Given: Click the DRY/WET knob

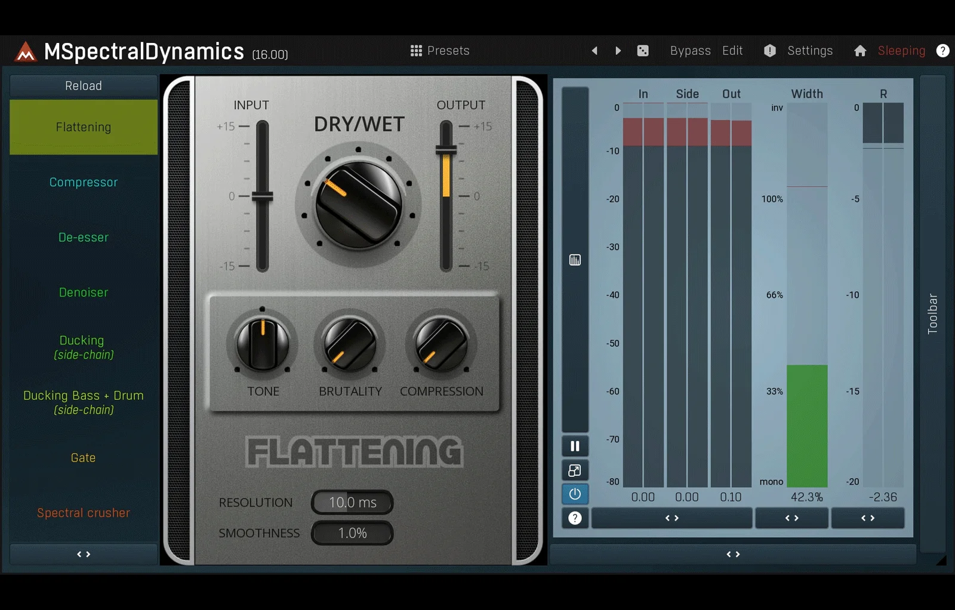Looking at the screenshot, I should point(358,205).
